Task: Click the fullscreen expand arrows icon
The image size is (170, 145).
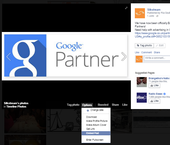Action: coord(126,8)
